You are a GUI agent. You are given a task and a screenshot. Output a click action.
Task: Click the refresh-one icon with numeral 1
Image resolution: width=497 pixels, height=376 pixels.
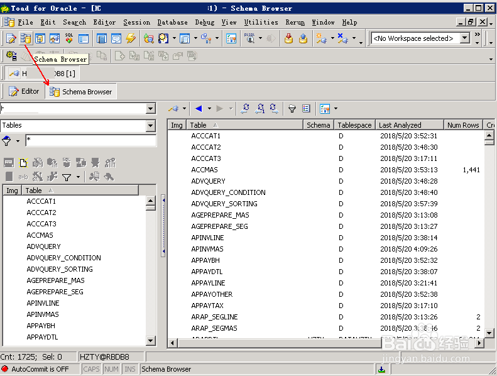coord(260,109)
